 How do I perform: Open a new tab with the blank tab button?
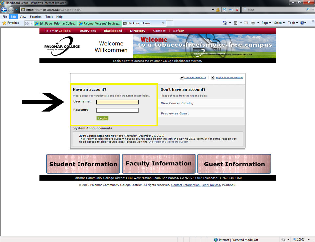coord(169,23)
